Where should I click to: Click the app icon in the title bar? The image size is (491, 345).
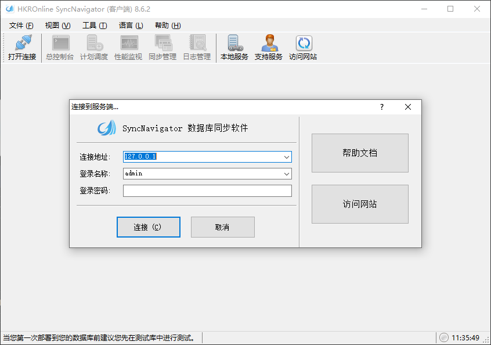(10, 9)
